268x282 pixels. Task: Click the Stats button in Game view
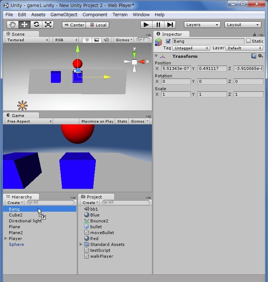coord(122,121)
